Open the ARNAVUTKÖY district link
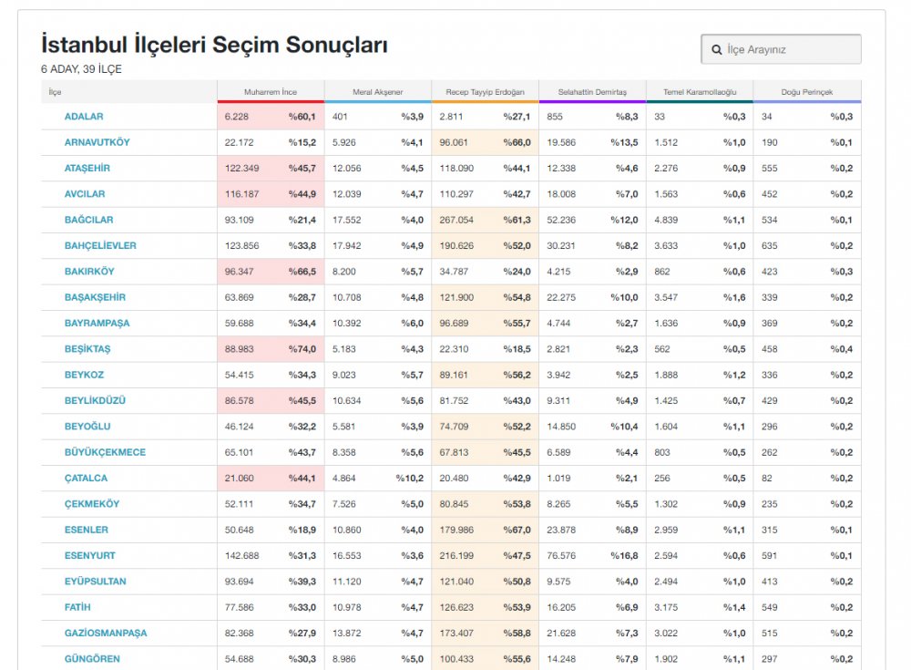Screen dimensions: 911x670 click(x=97, y=142)
